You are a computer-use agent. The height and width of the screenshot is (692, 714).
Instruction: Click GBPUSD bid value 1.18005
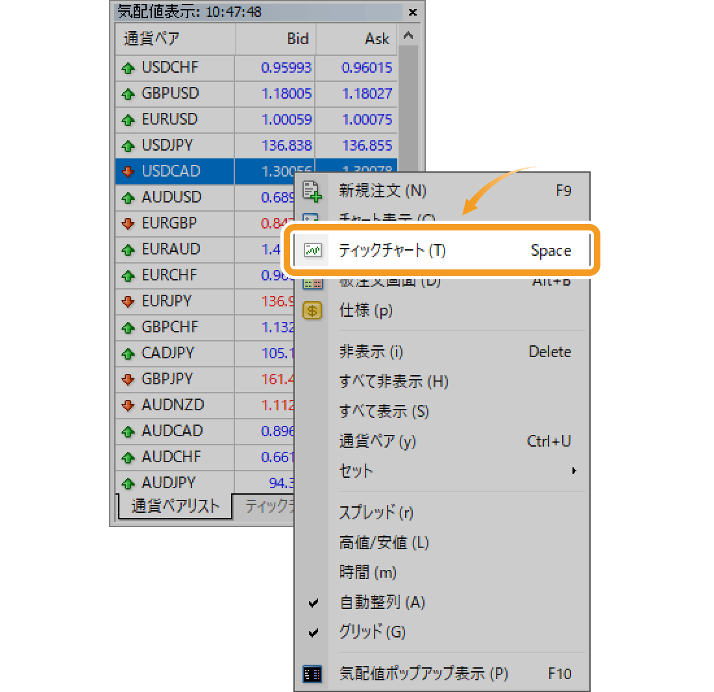click(x=286, y=93)
